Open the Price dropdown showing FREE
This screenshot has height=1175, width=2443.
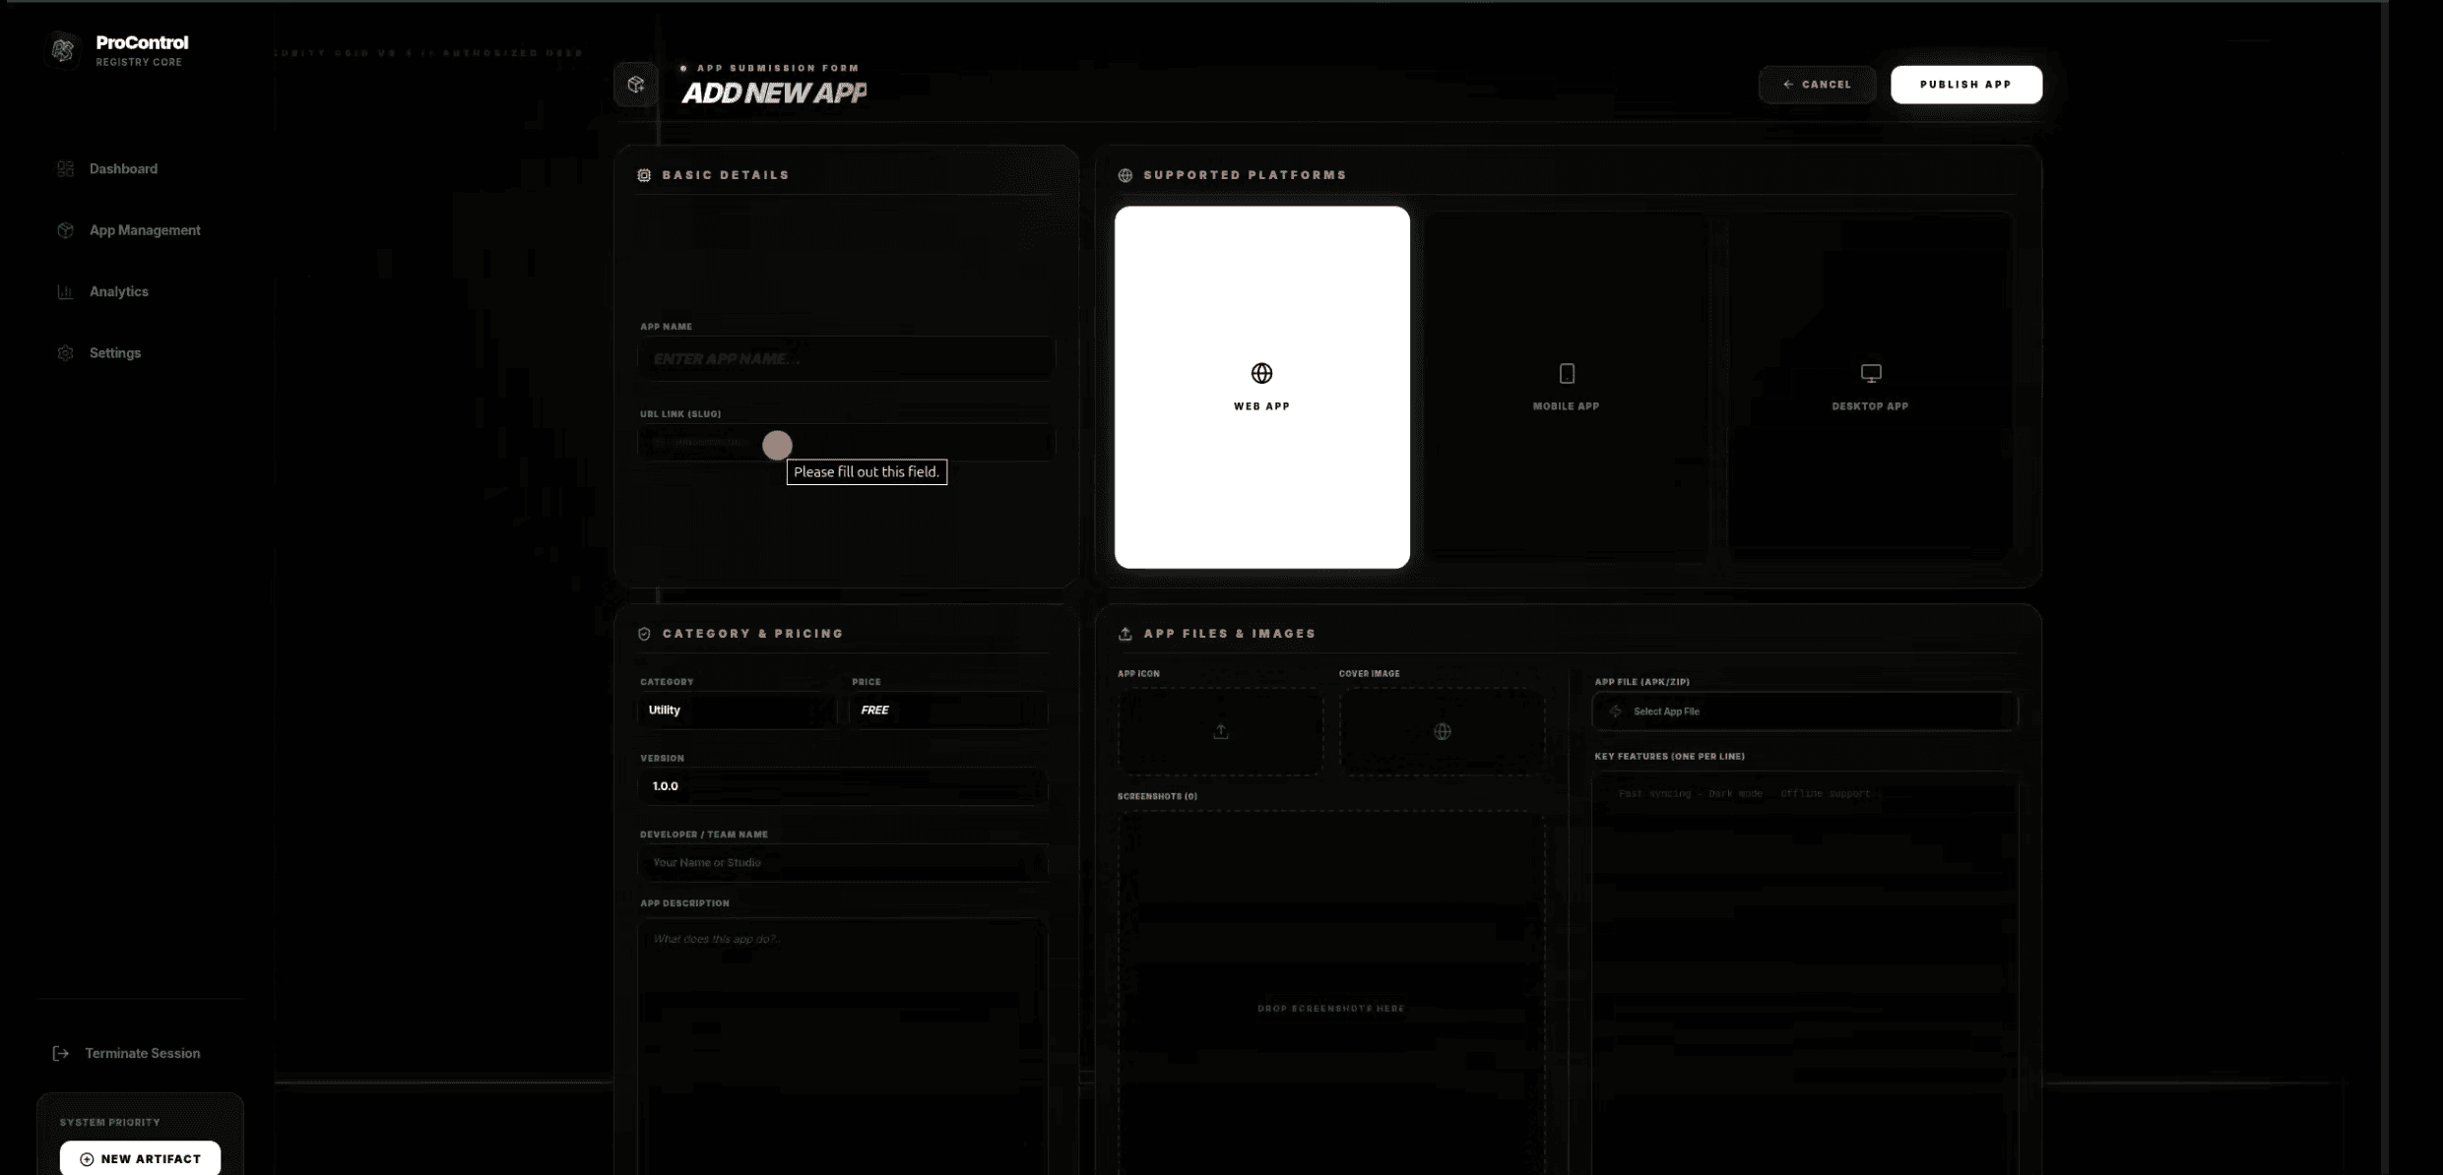click(946, 710)
